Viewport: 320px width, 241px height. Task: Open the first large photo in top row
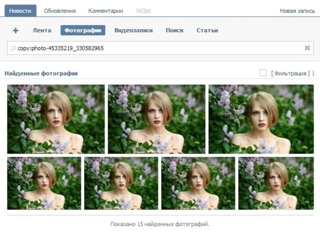point(56,119)
